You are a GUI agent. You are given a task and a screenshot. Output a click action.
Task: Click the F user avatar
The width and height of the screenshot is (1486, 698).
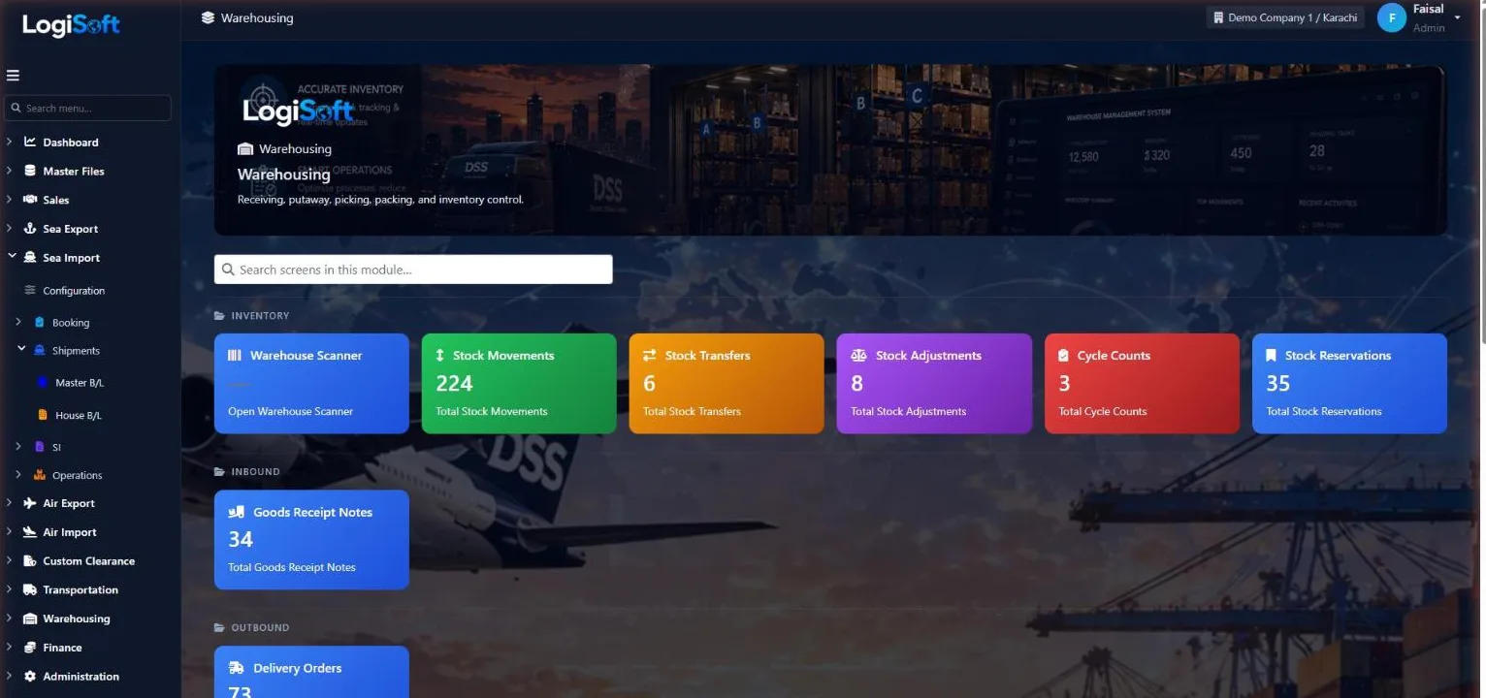coord(1392,17)
